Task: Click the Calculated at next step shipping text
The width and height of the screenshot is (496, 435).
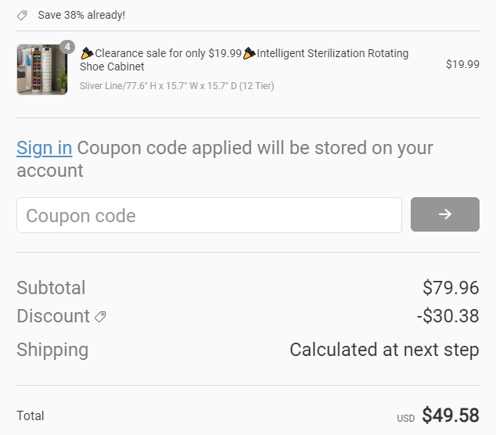Action: click(384, 350)
